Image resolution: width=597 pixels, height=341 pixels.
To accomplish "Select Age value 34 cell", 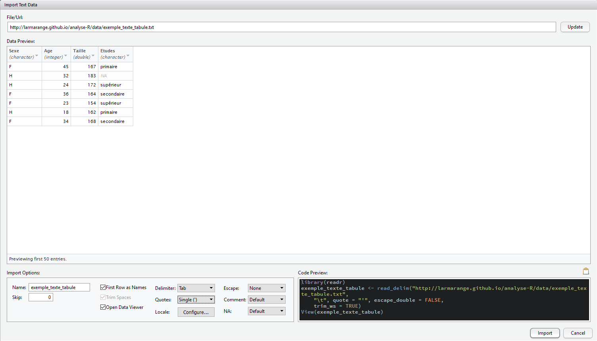I will click(x=56, y=121).
